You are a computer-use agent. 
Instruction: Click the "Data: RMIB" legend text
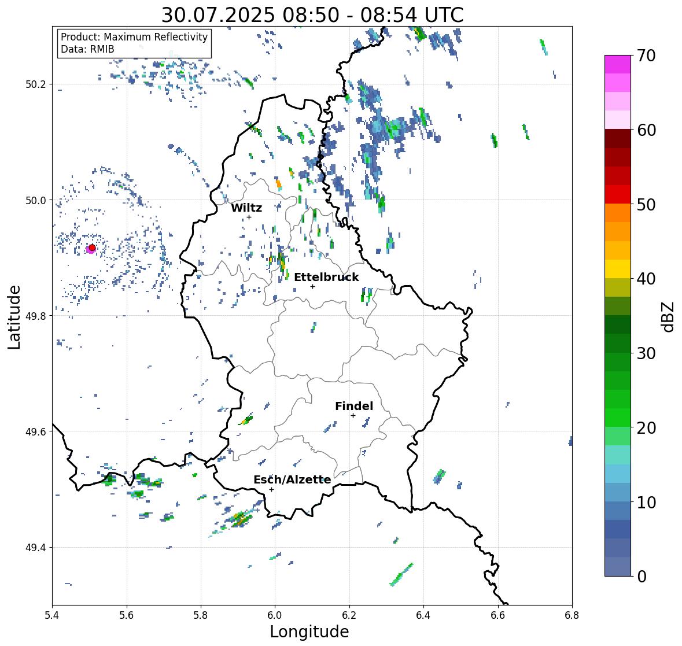pyautogui.click(x=87, y=49)
